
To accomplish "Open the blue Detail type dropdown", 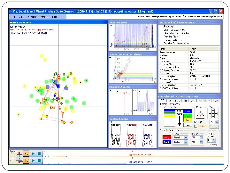I will tap(186, 142).
